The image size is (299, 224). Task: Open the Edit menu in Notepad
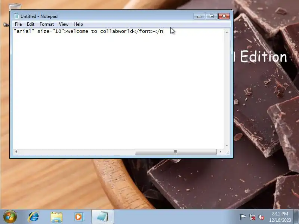pyautogui.click(x=31, y=24)
